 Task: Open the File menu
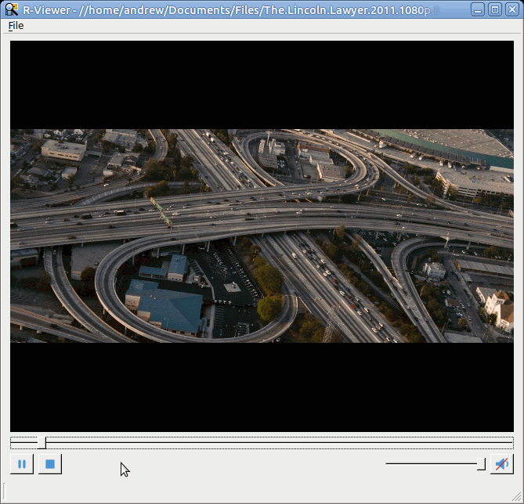16,25
